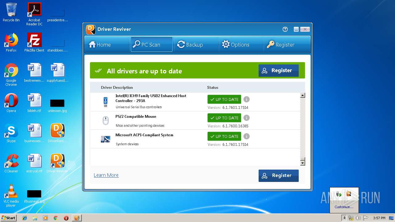Screen dimensions: 395x222
Task: Select bibleh.rtf document on desktop
Action: point(34,103)
